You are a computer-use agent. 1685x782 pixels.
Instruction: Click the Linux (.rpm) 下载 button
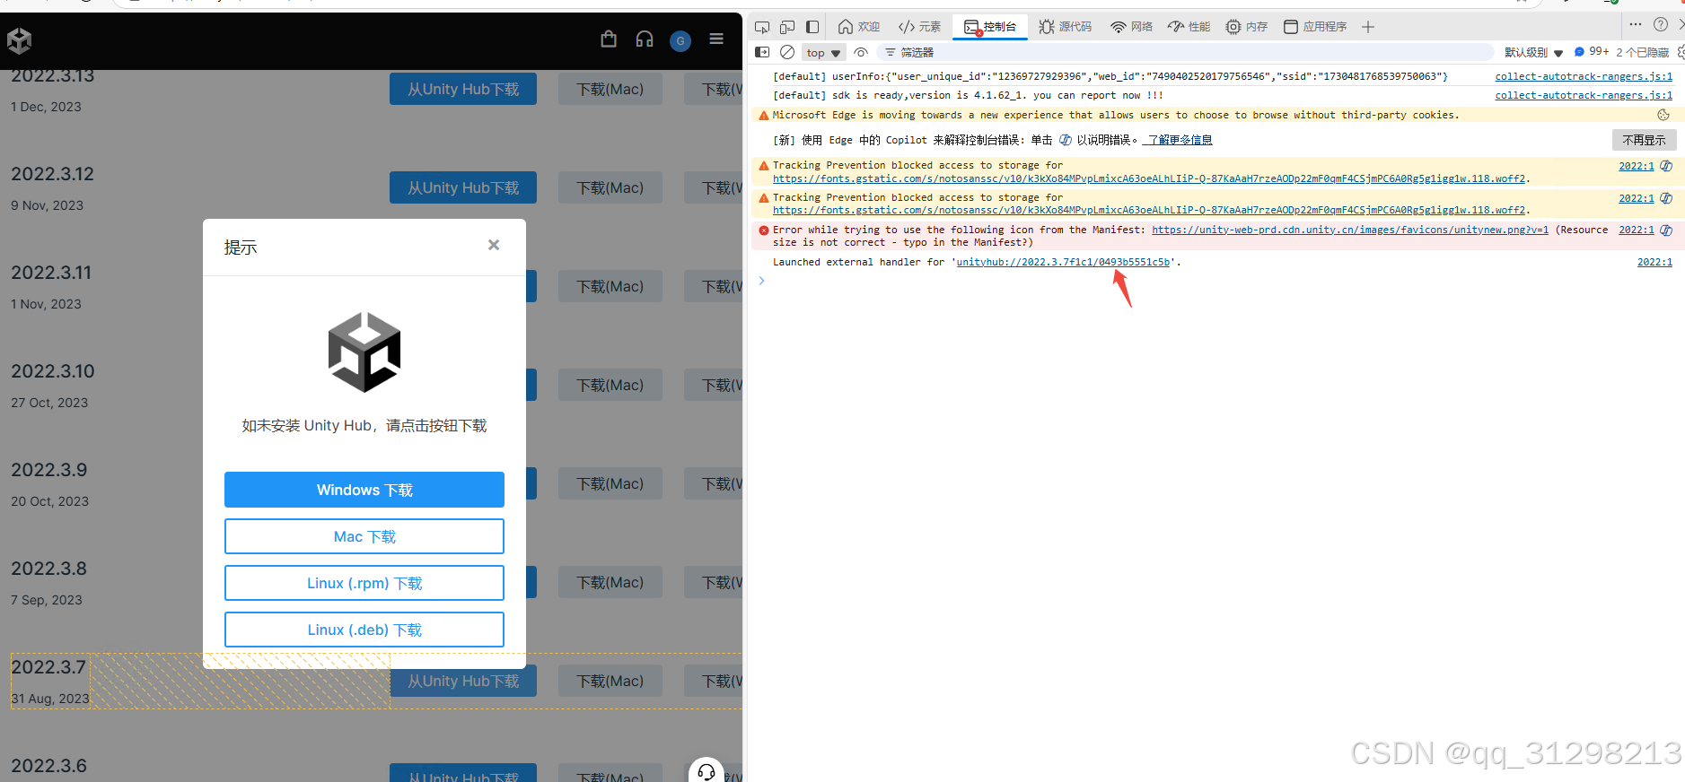(x=364, y=583)
